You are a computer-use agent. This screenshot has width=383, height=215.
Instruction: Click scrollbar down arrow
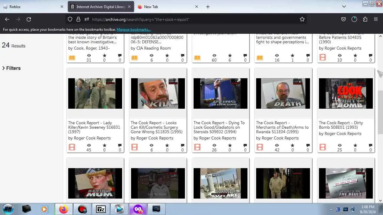point(380,201)
